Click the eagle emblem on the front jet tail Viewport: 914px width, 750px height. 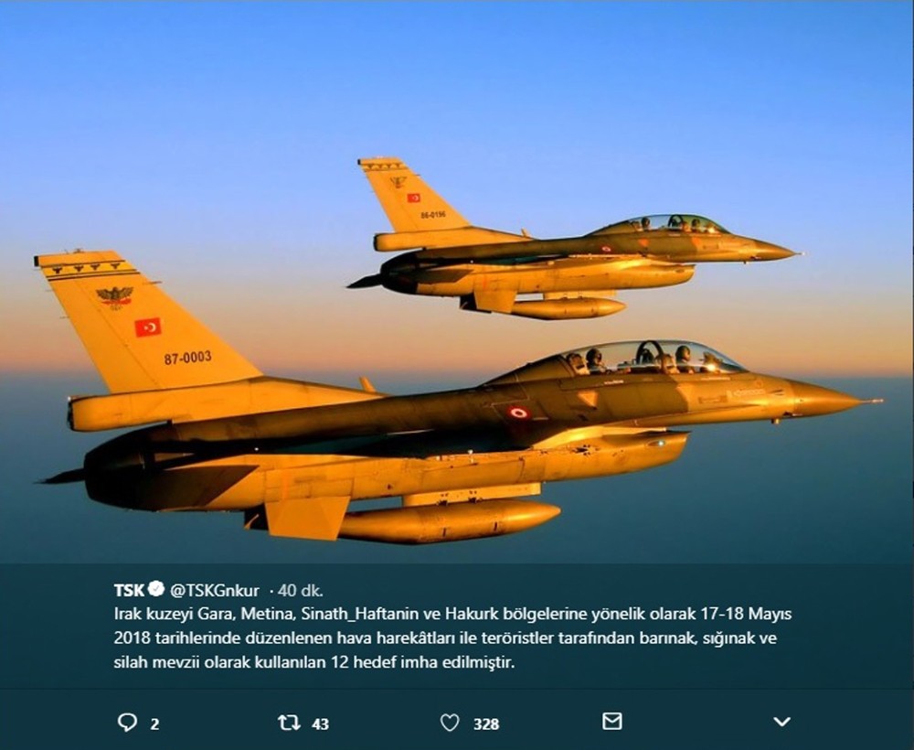click(x=114, y=297)
